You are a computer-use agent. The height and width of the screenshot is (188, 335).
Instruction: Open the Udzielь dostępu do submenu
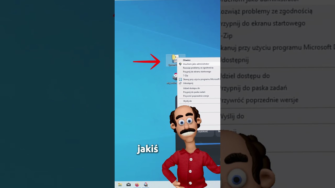192,88
